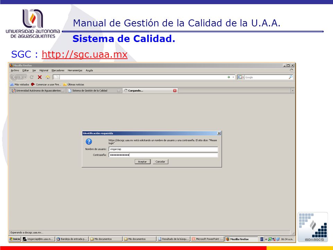
Task: Open the Marcadores menu
Action: [x=58, y=70]
